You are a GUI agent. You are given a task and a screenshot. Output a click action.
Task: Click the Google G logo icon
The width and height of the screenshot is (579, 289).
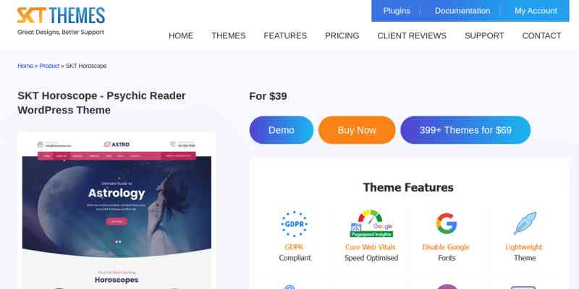[x=446, y=223]
